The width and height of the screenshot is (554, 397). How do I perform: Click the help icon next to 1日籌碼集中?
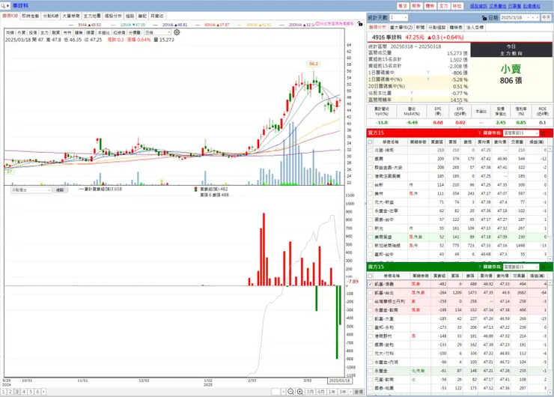(x=428, y=73)
